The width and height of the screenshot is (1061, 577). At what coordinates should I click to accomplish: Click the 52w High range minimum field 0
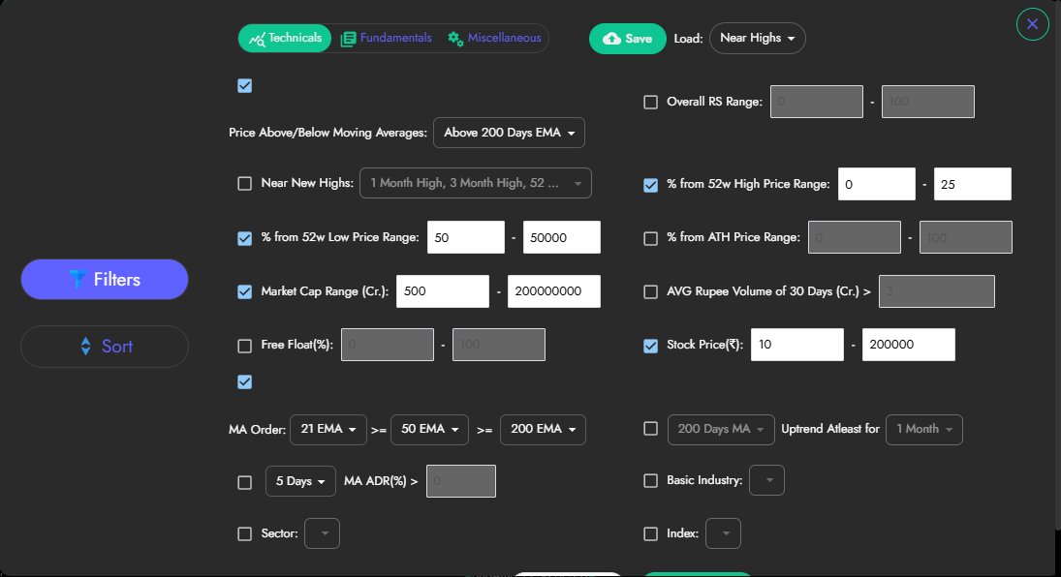876,184
